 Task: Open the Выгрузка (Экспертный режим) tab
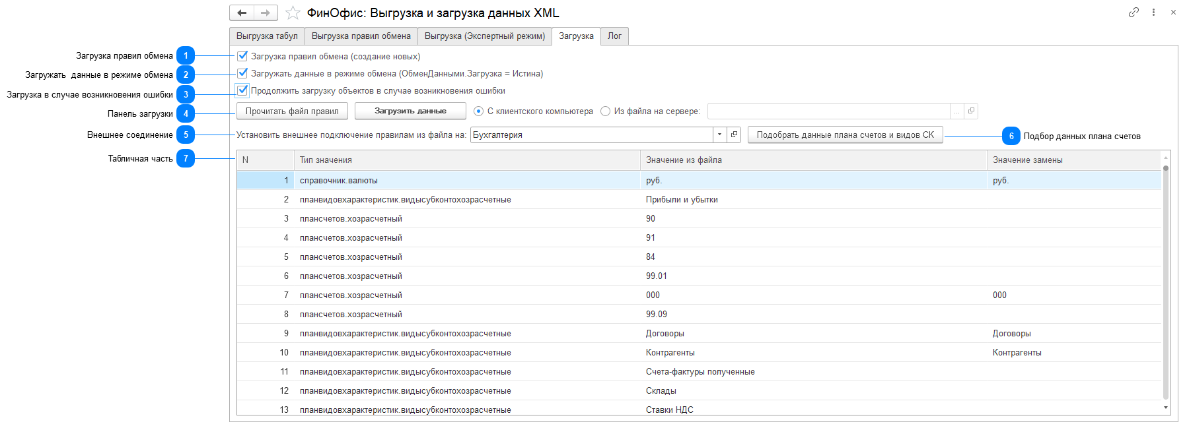point(485,36)
